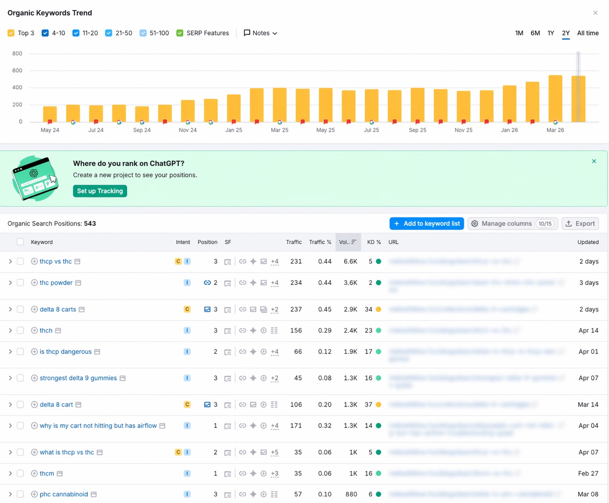The image size is (609, 503).
Task: Click the Commercial intent badge in delta 8 carts row
Action: 187,309
